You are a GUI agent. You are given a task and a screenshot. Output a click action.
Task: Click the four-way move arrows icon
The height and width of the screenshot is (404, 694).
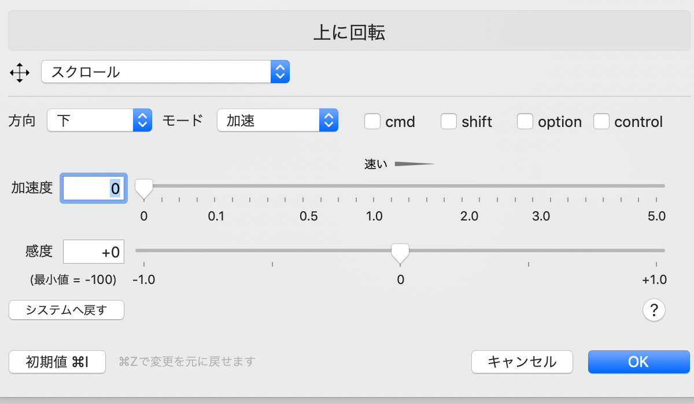20,73
